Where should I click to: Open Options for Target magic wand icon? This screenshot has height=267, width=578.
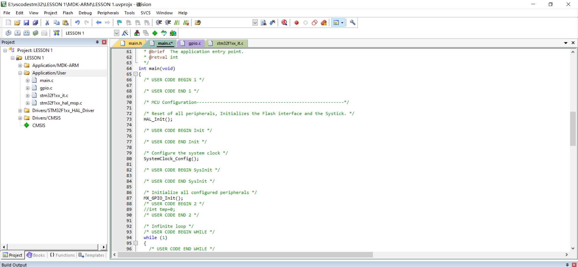pyautogui.click(x=125, y=33)
